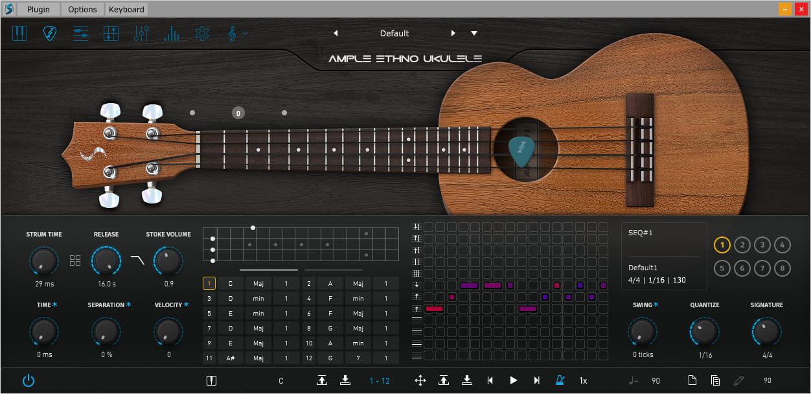This screenshot has height=394, width=811.
Task: Save chord preset with download icon
Action: (x=345, y=380)
